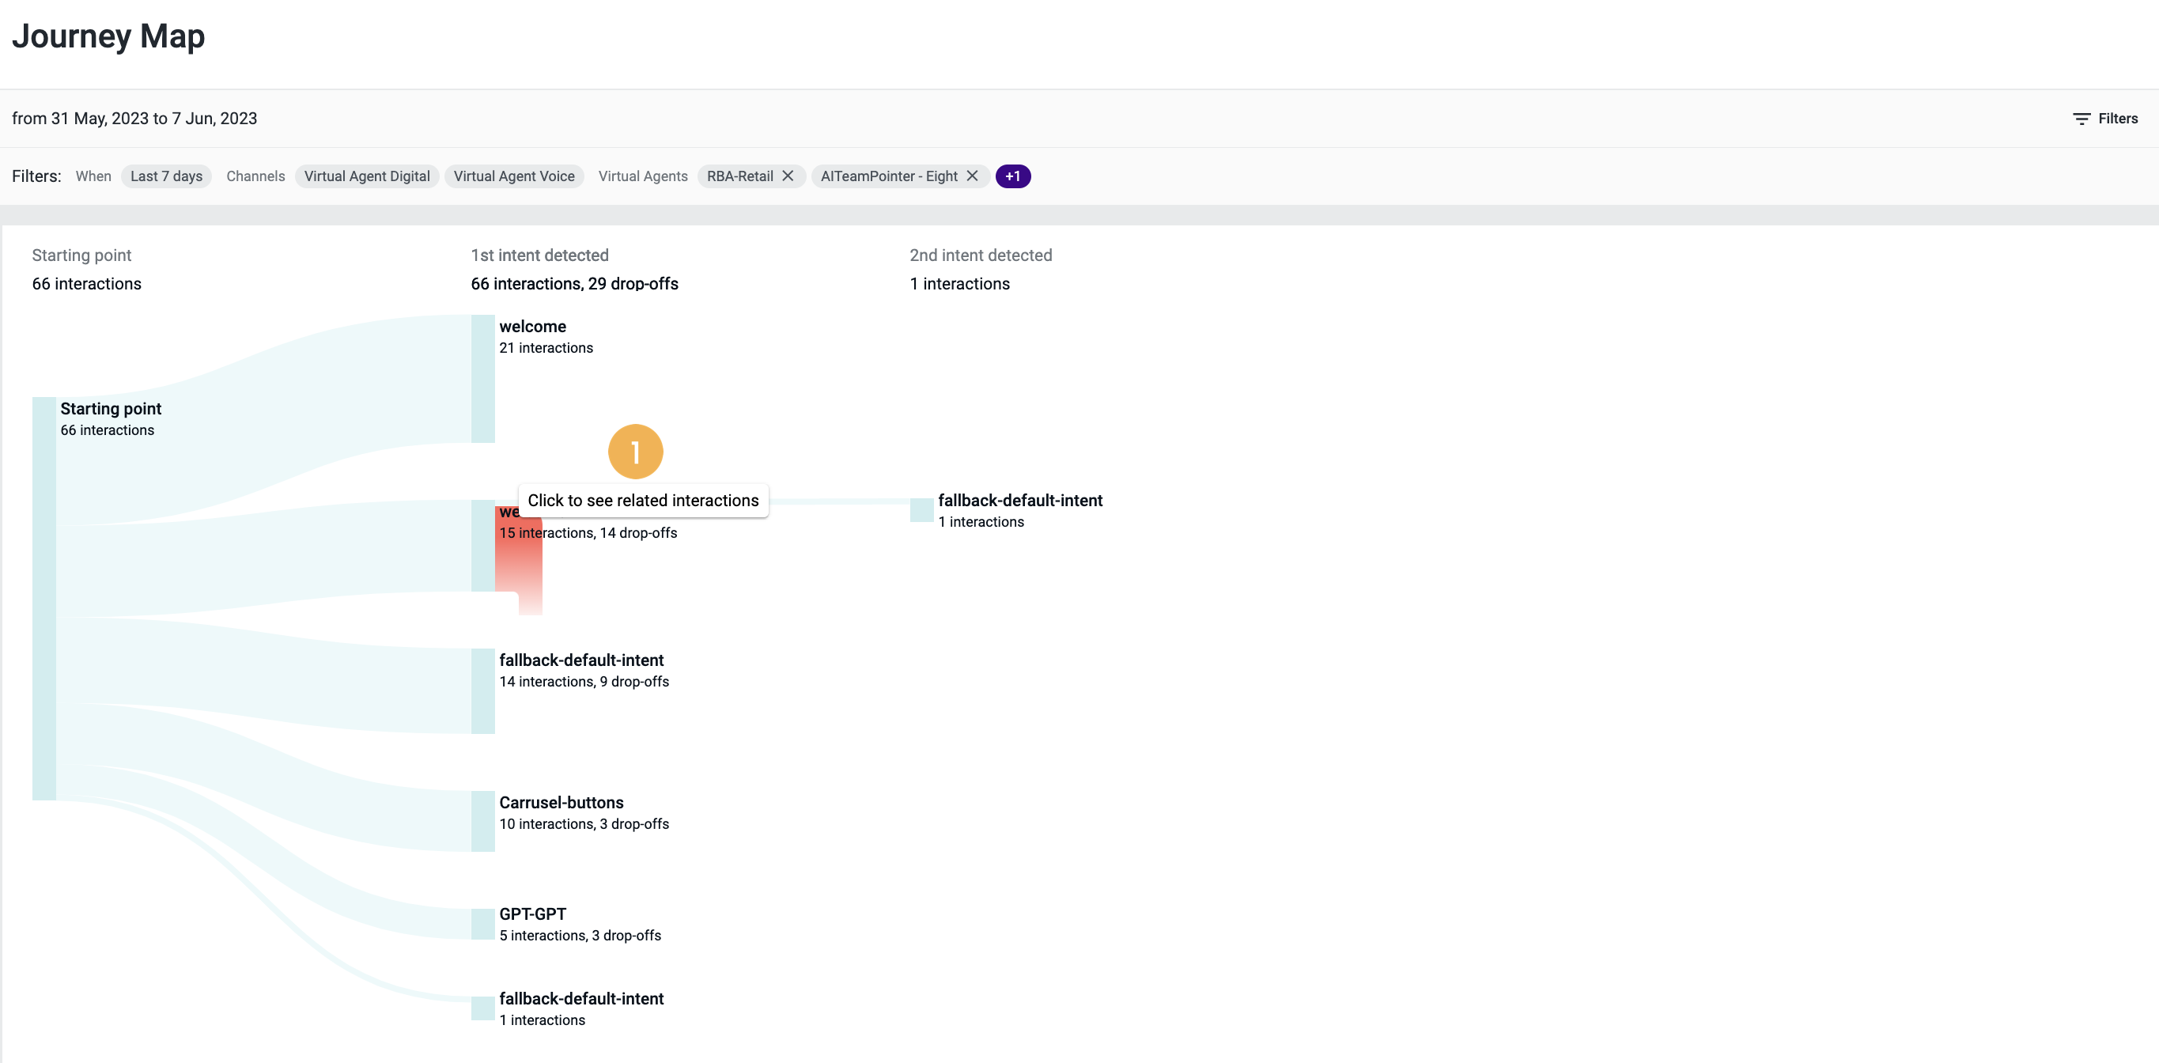Toggle the Virtual Agent Digital channel filter
The width and height of the screenshot is (2159, 1063).
click(x=366, y=176)
